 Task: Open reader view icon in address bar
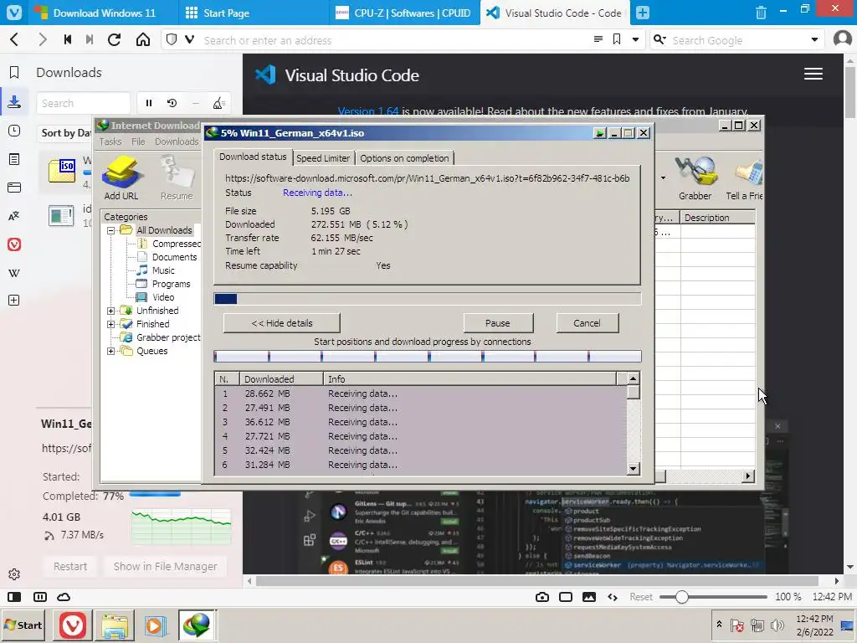(598, 39)
